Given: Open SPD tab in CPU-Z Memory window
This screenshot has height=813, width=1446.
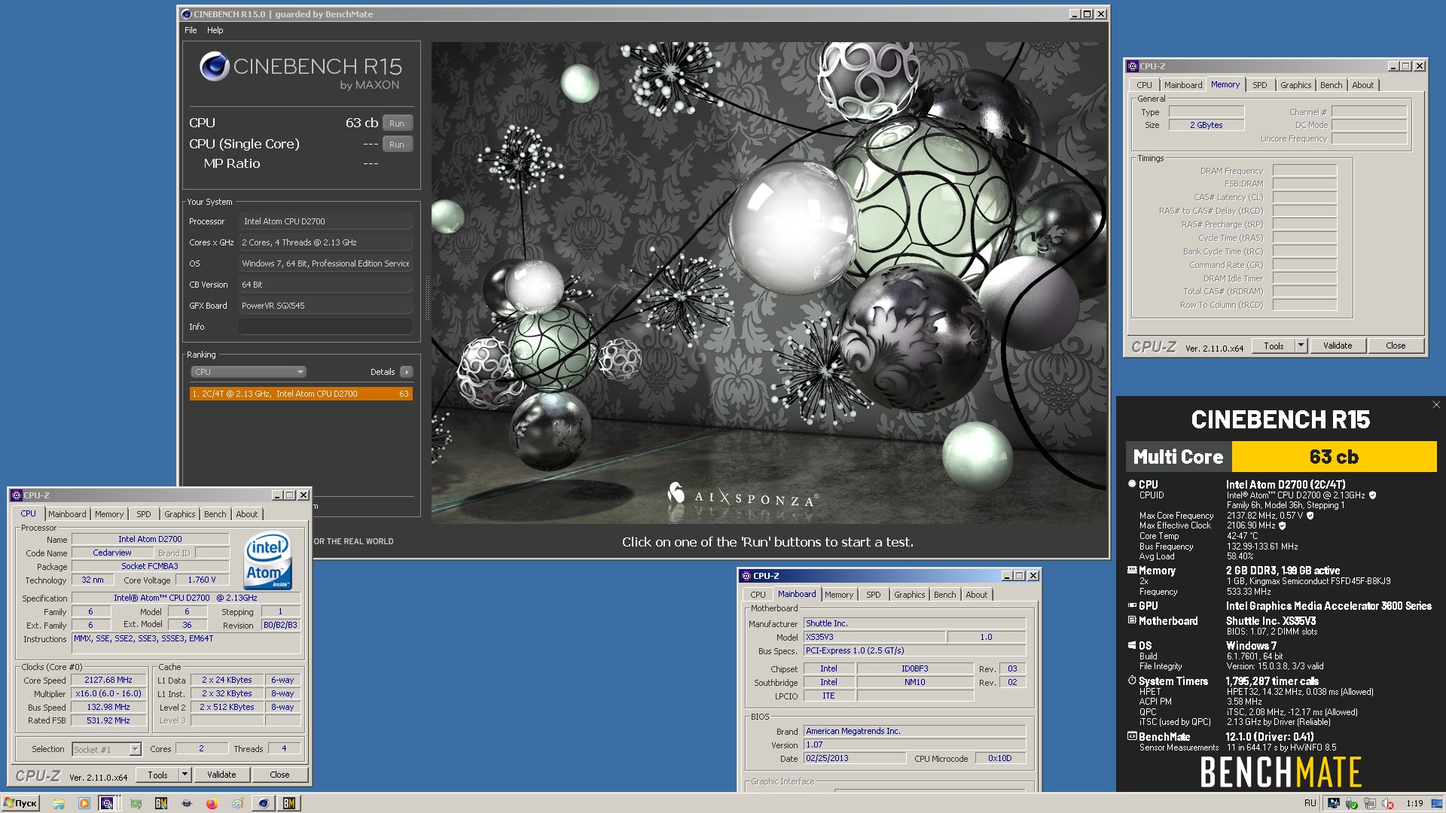Looking at the screenshot, I should [1260, 85].
